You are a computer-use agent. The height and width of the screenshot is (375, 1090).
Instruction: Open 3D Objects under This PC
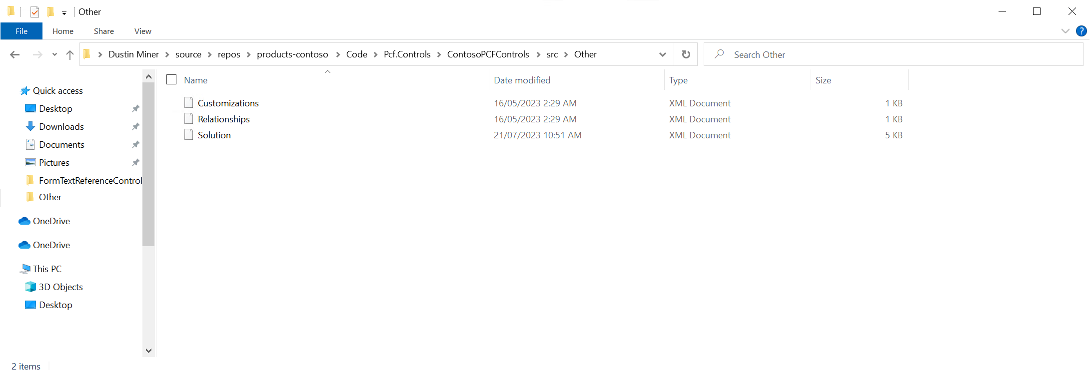(60, 287)
